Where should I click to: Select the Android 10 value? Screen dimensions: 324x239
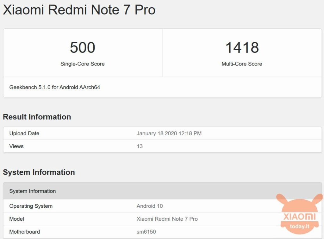coord(150,206)
